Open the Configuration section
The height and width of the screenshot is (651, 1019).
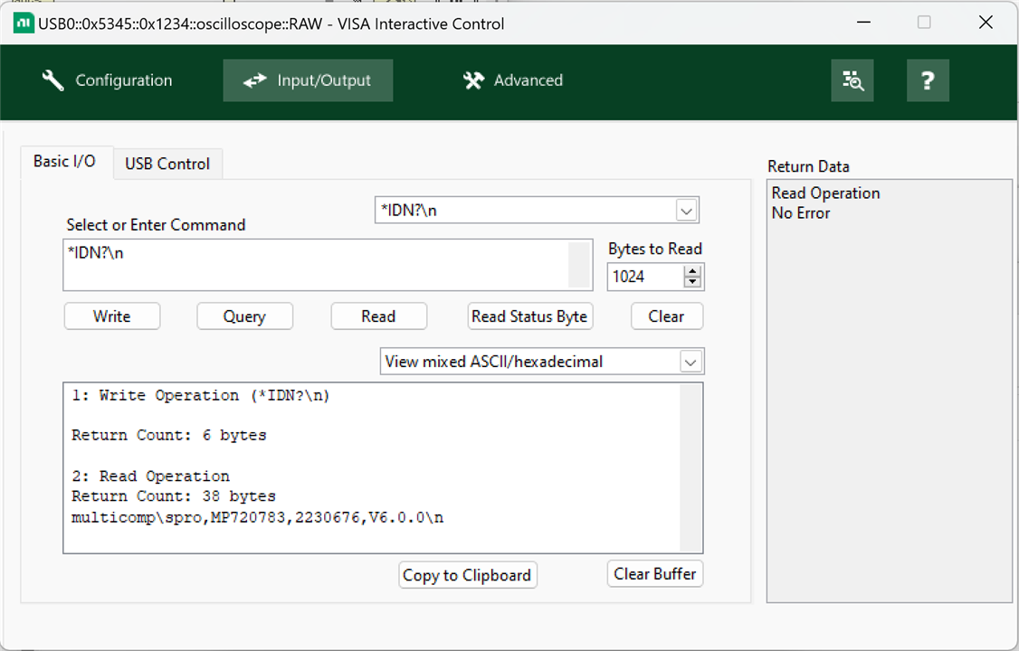[107, 80]
